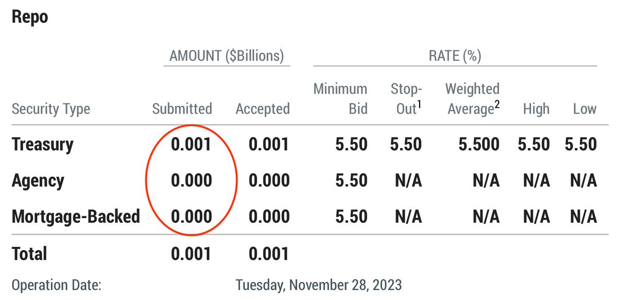The image size is (618, 300).
Task: Click Treasury's weighted average value 5.500
Action: [479, 145]
